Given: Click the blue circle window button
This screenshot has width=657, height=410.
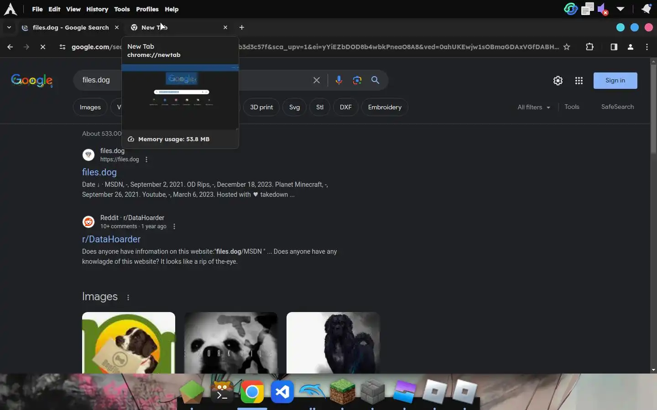Looking at the screenshot, I should pyautogui.click(x=634, y=27).
